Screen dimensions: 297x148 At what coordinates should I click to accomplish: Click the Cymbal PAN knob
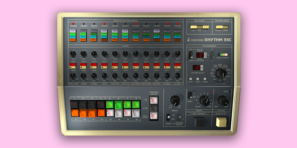click(x=94, y=54)
